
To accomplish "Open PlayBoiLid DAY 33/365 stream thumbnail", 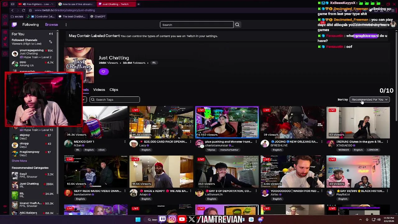I will [x=358, y=171].
